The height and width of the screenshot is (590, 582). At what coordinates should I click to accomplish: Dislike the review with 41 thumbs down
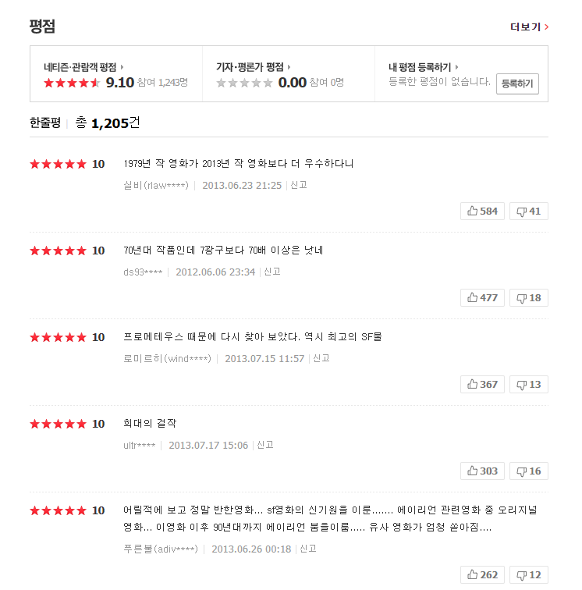[x=528, y=211]
